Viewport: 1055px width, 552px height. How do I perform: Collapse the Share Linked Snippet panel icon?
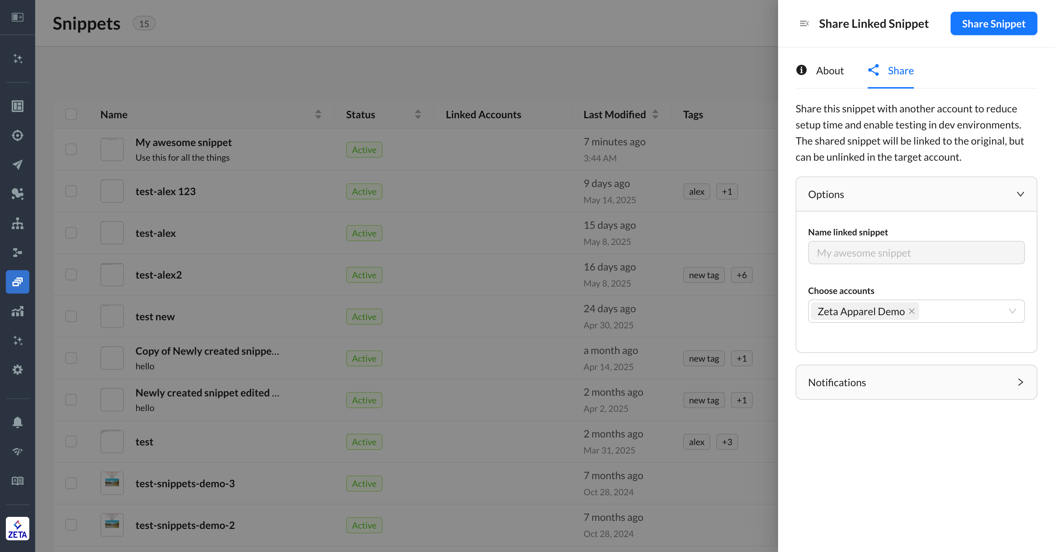coord(804,24)
